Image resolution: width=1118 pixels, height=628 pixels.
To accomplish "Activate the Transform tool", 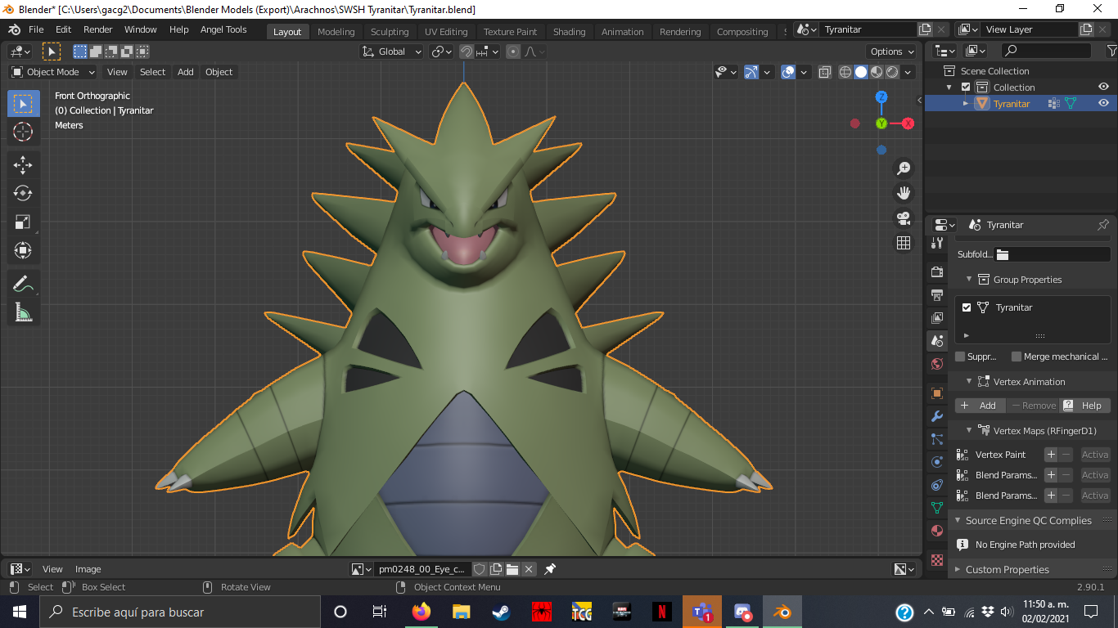I will coord(23,250).
